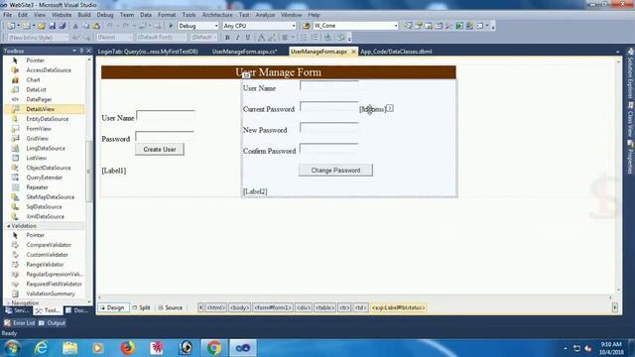Click the Current Password text box
635x357 pixels.
pos(329,107)
